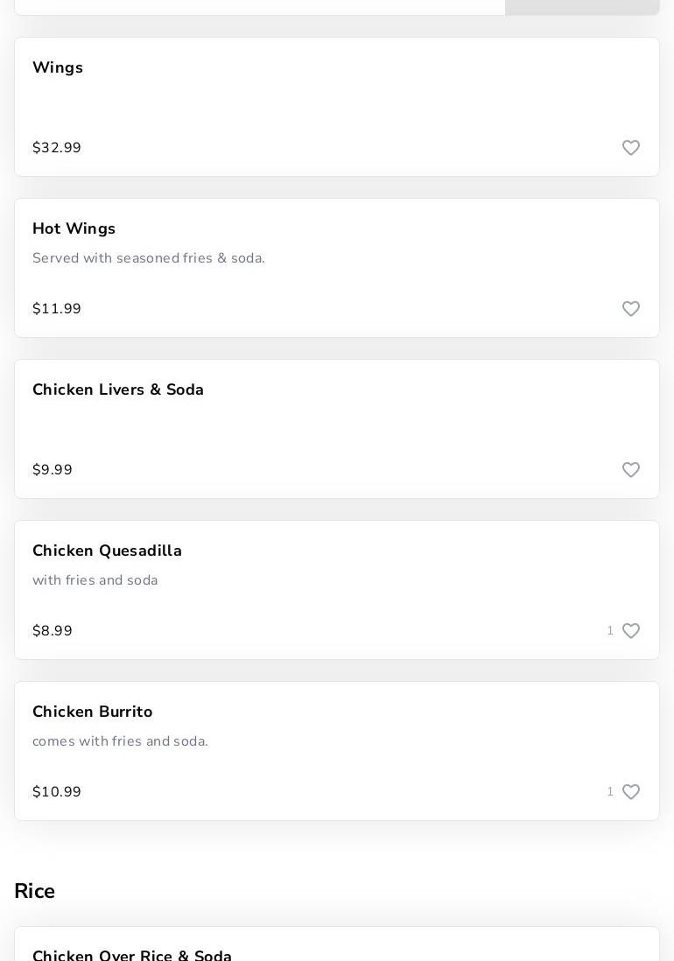Click the $8.99 Quesadilla price
Screen dimensions: 674x961
point(53,631)
